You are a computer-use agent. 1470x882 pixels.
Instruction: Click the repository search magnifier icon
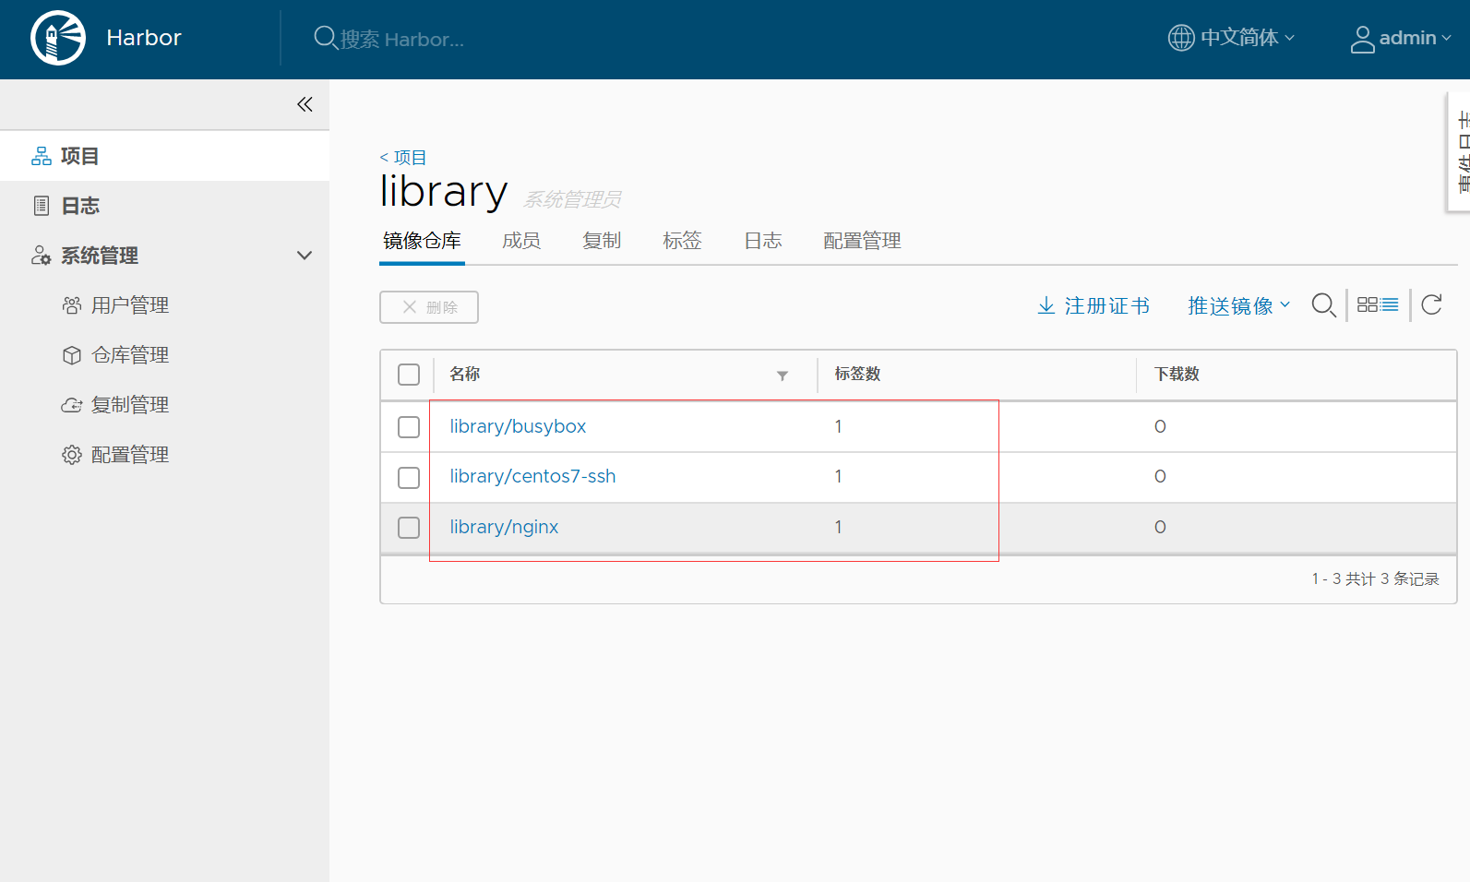pos(1323,305)
